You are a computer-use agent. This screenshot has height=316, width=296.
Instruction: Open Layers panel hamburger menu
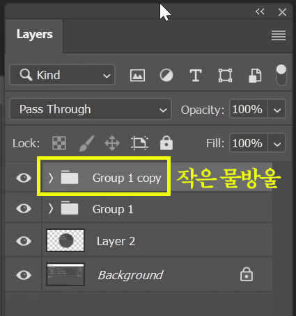tap(279, 35)
